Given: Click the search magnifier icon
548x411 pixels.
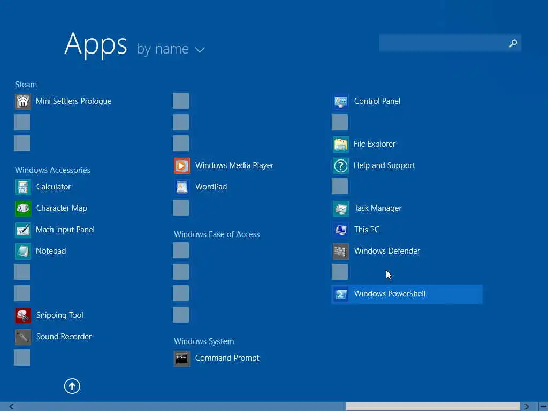Looking at the screenshot, I should pos(513,43).
